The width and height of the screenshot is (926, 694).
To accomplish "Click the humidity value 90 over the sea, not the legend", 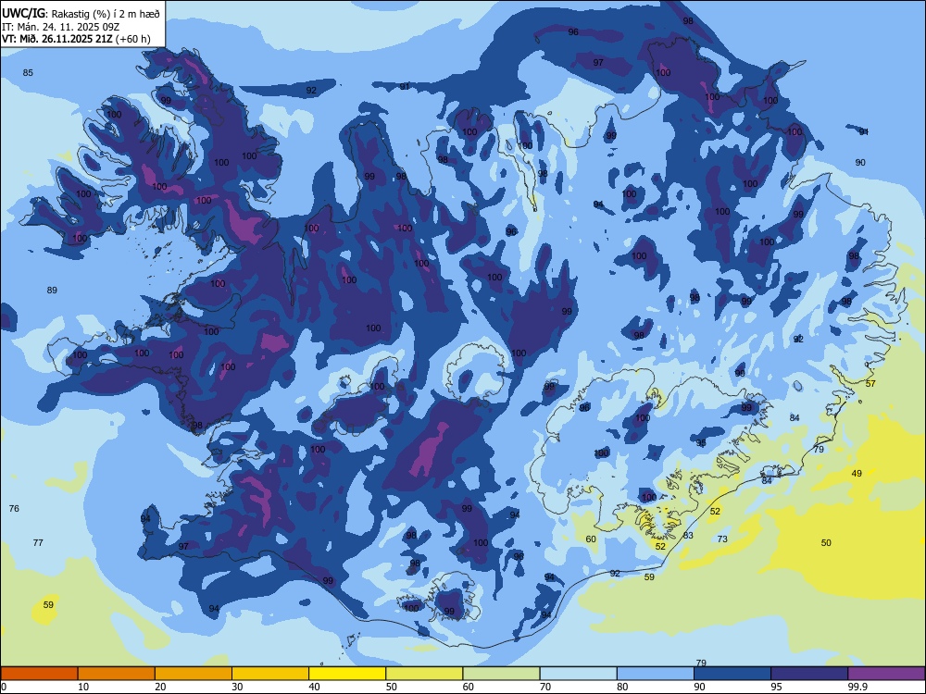I will click(x=860, y=162).
